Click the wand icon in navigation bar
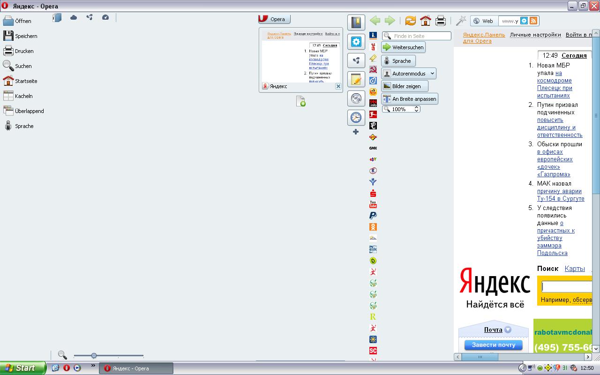 click(461, 21)
